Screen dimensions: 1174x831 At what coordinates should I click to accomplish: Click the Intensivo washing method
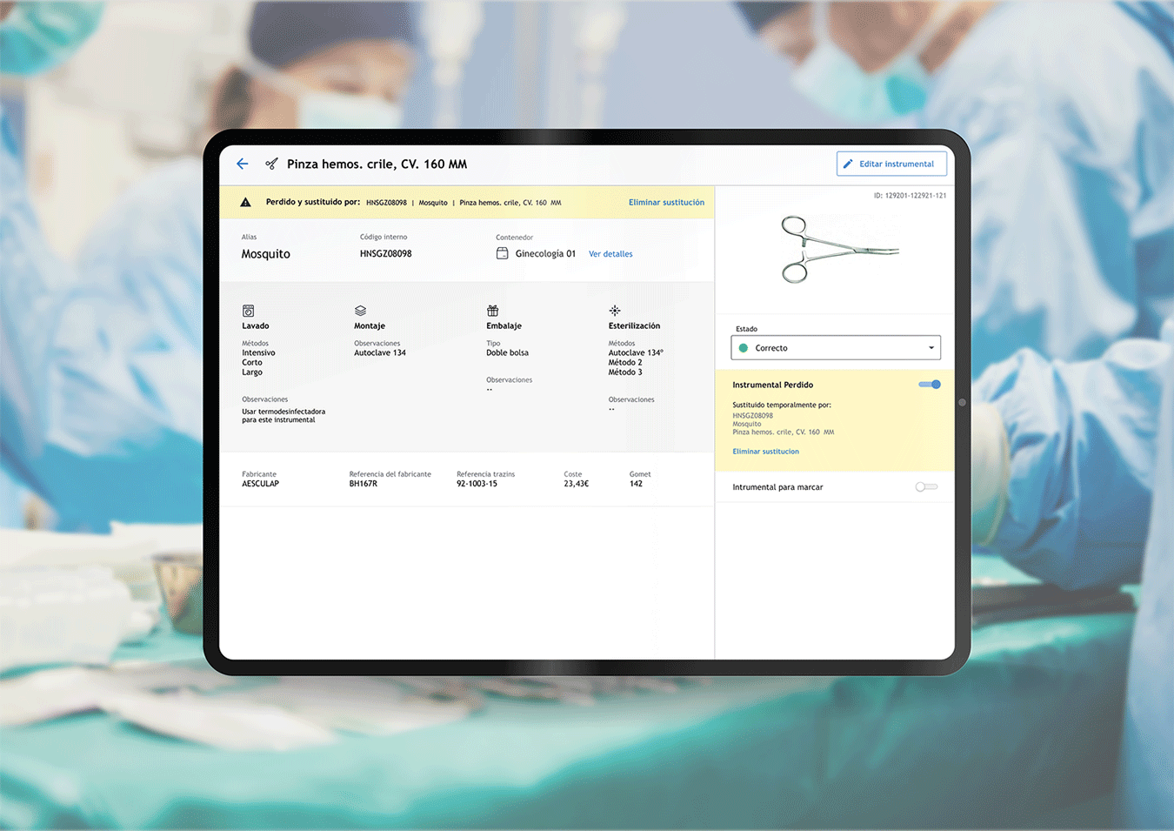258,353
